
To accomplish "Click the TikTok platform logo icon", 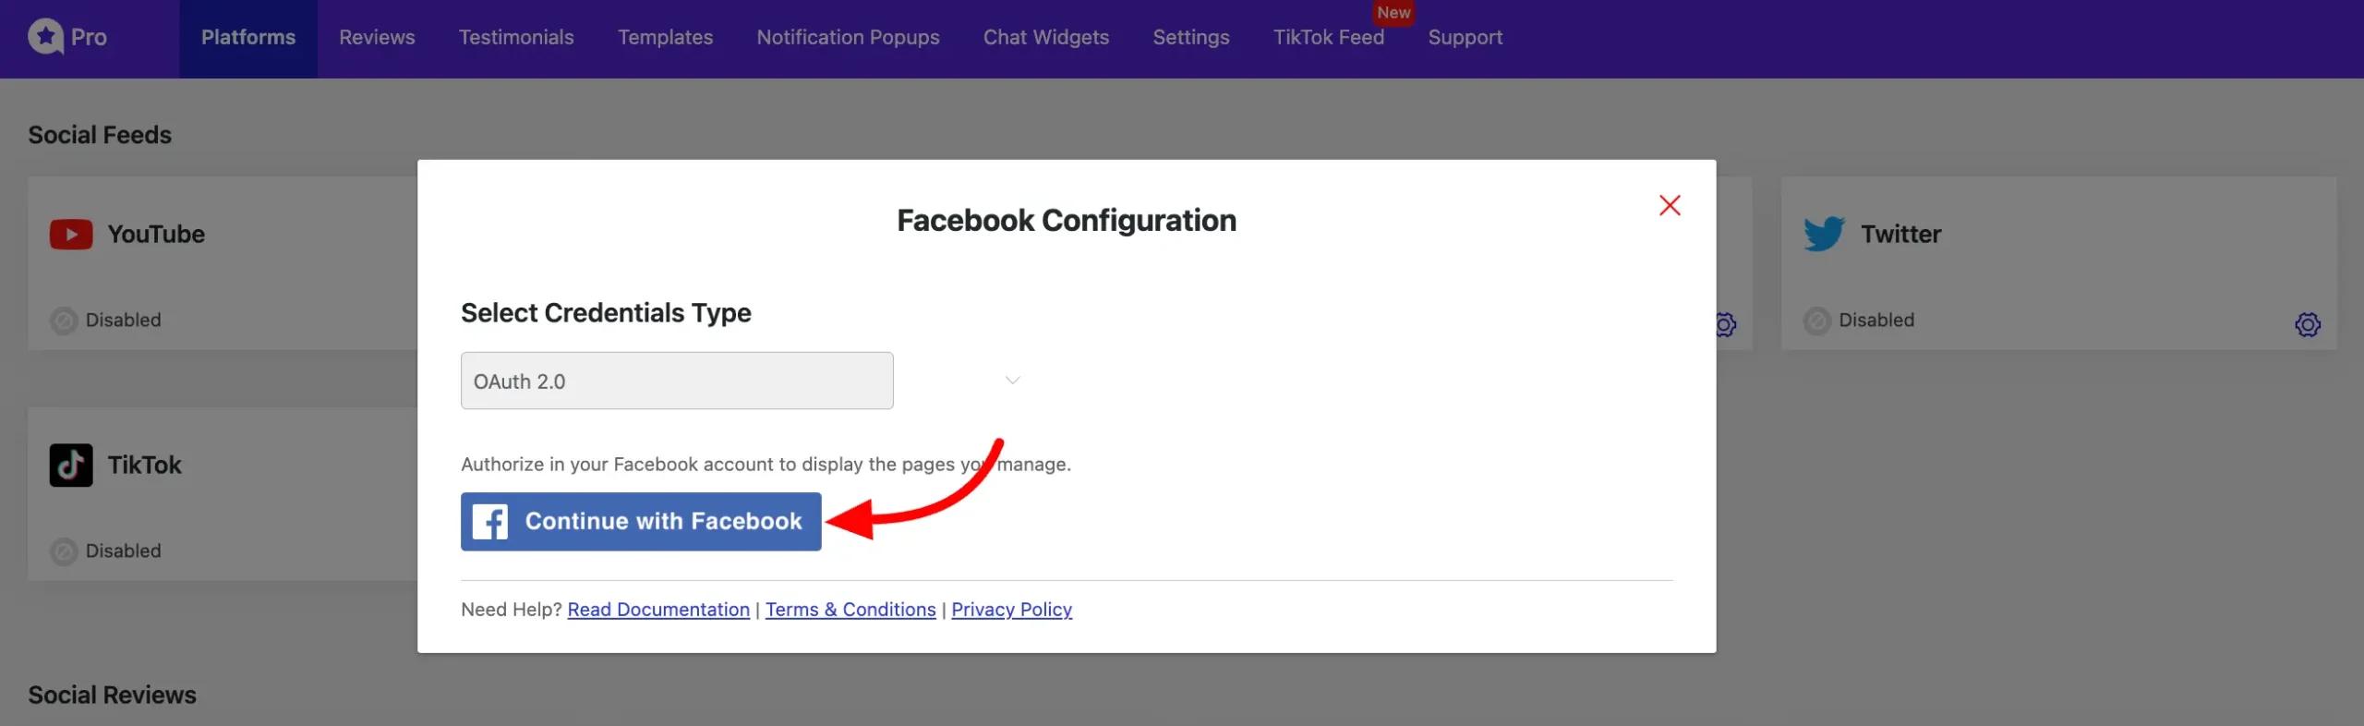I will (x=71, y=466).
